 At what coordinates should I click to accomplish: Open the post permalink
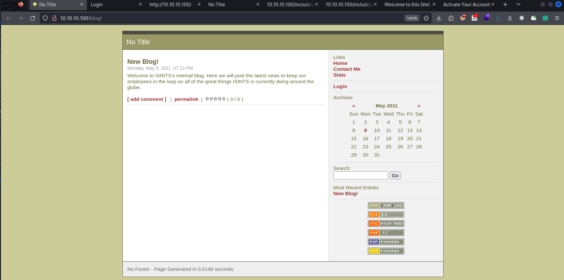pos(186,99)
